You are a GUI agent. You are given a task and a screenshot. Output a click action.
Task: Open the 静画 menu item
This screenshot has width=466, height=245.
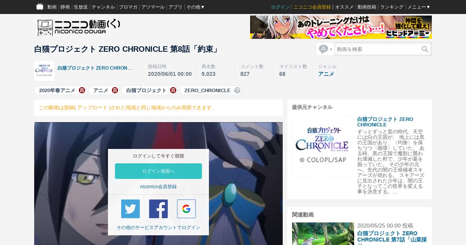coord(65,7)
